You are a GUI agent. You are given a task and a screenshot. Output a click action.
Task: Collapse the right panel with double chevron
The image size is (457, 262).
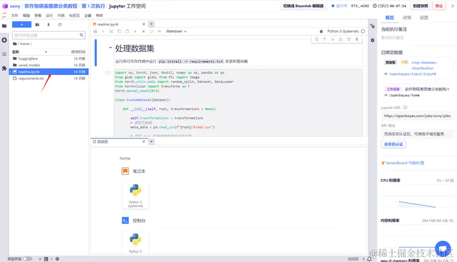[452, 6]
